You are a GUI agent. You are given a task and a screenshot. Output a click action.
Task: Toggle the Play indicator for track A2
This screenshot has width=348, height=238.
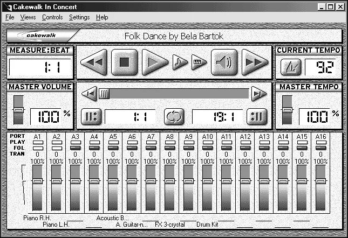(57, 142)
